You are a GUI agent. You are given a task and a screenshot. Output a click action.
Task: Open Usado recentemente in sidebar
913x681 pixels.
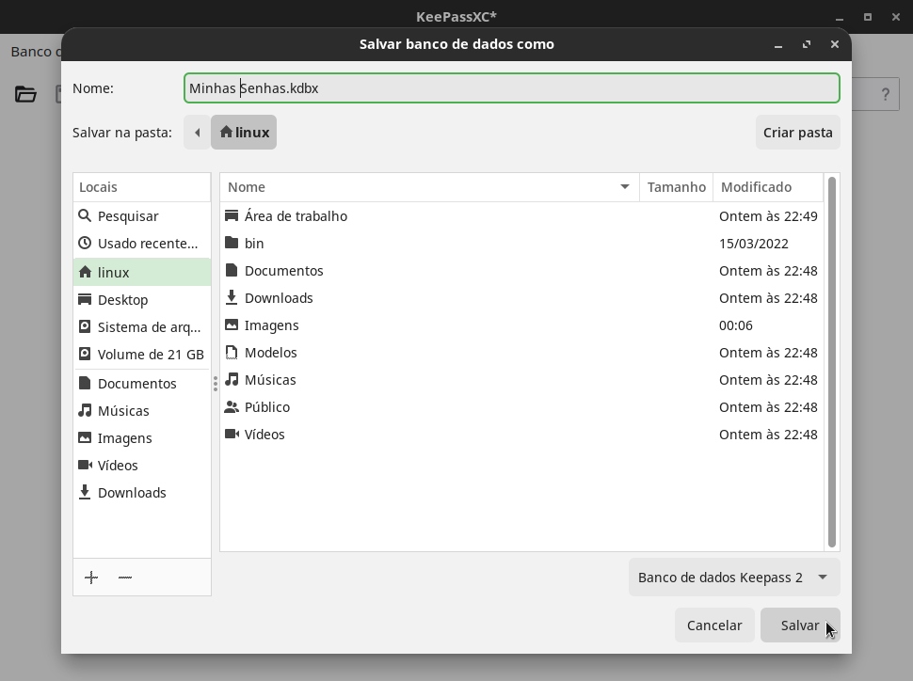tap(141, 244)
